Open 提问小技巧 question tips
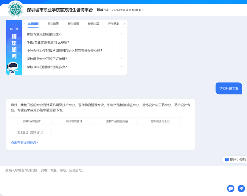This screenshot has width=247, height=196. click(x=235, y=159)
